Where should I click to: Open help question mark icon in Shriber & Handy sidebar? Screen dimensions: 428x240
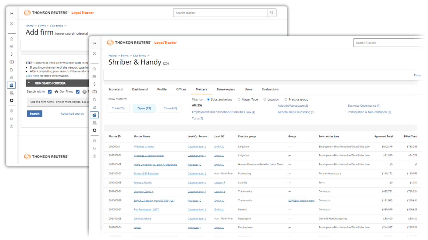coord(94,156)
